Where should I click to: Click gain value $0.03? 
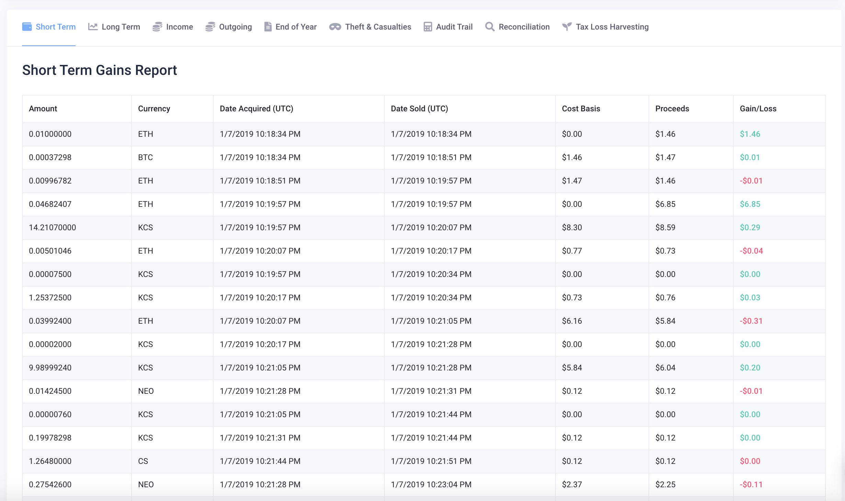pos(750,298)
